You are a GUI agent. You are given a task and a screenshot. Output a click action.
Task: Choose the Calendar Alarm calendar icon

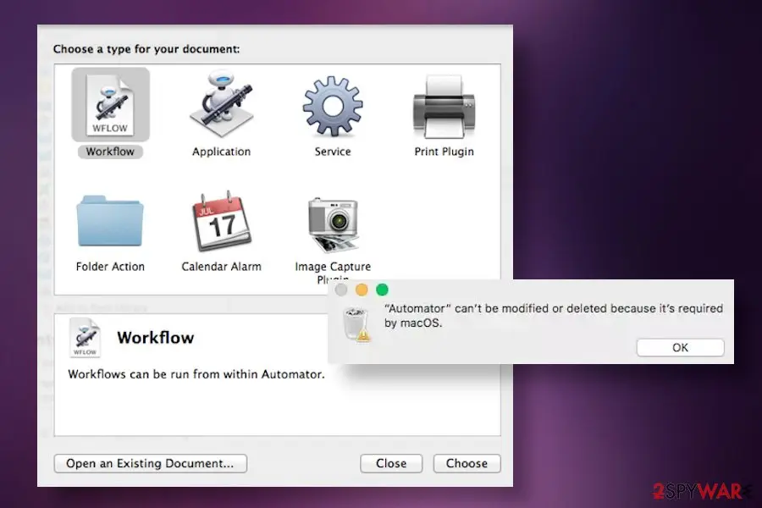[222, 221]
